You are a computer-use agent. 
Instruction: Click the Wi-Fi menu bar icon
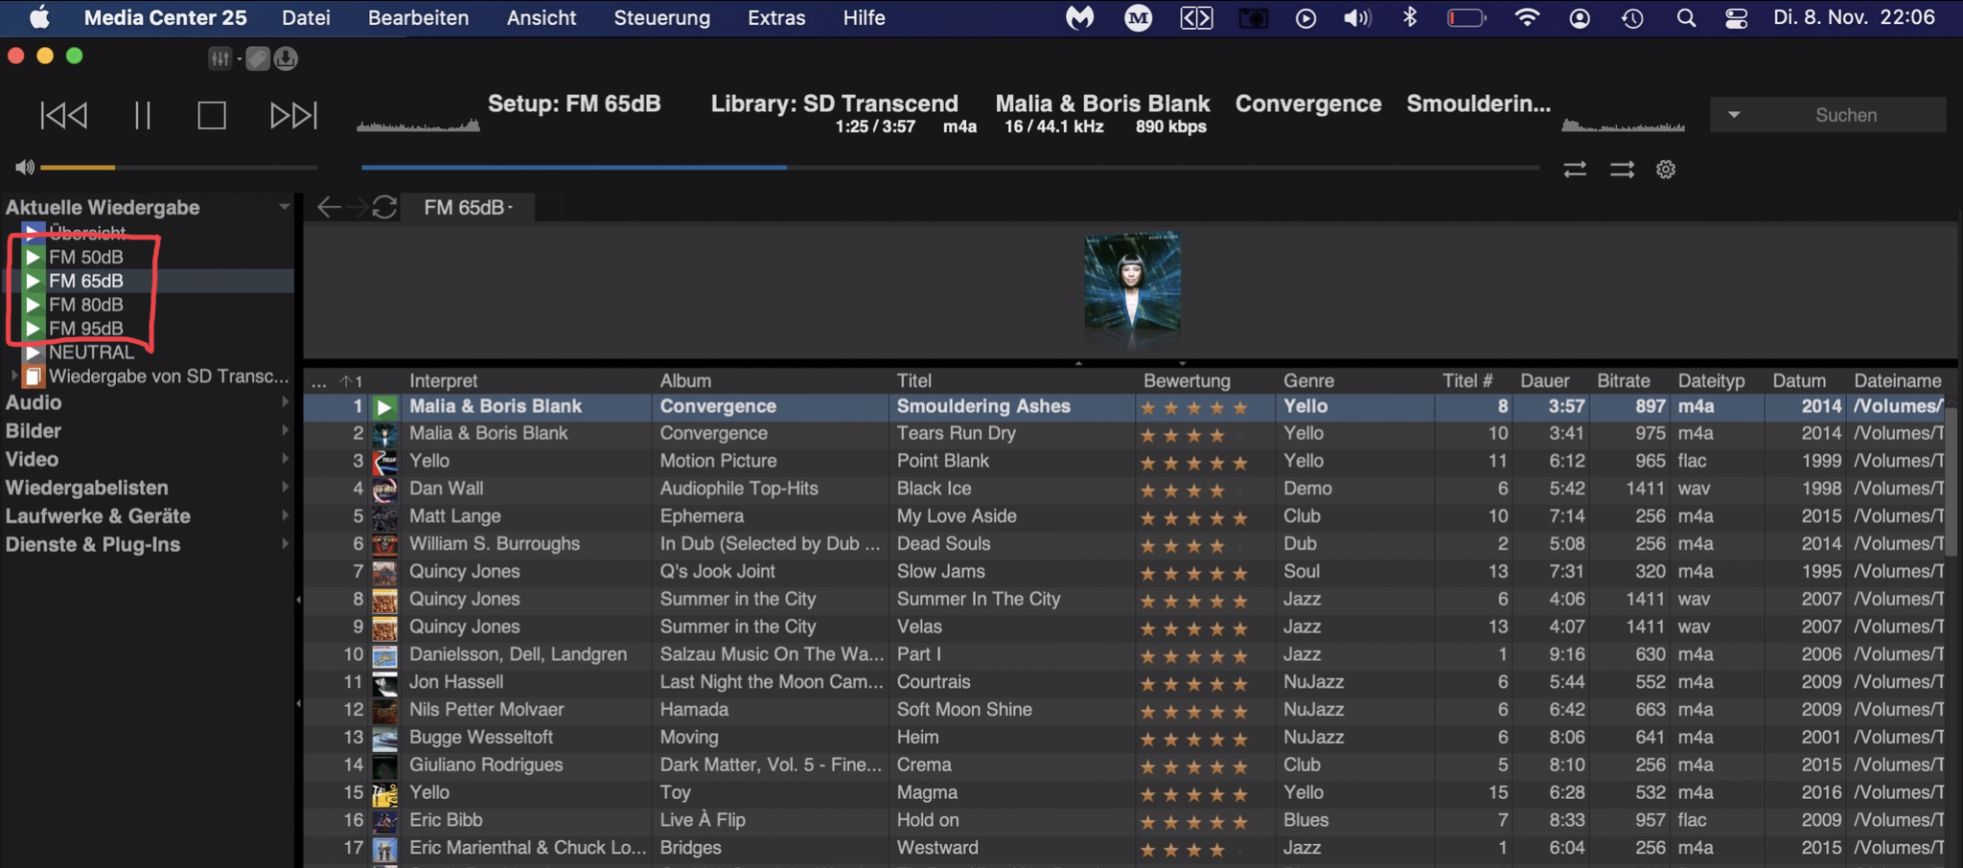click(1527, 17)
